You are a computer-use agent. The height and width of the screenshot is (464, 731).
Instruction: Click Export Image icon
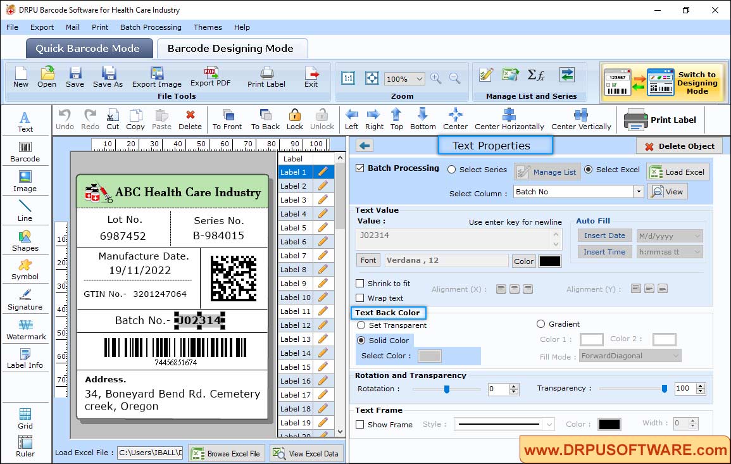[157, 77]
